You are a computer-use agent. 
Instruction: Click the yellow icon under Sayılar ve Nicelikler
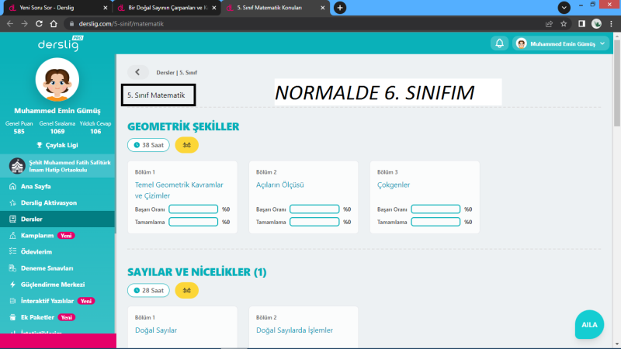pos(186,290)
